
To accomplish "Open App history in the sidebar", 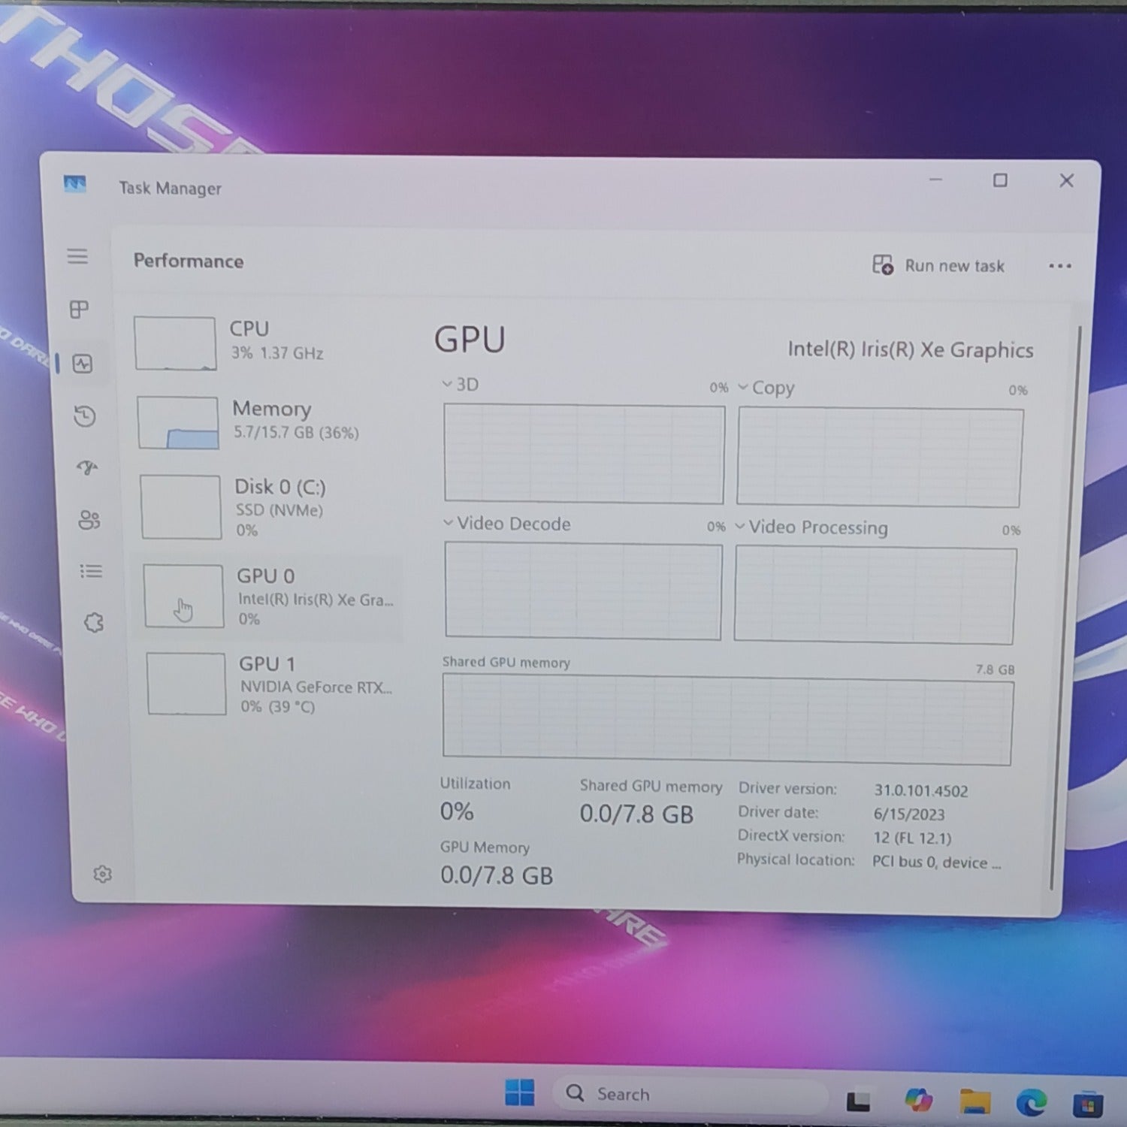I will 84,416.
